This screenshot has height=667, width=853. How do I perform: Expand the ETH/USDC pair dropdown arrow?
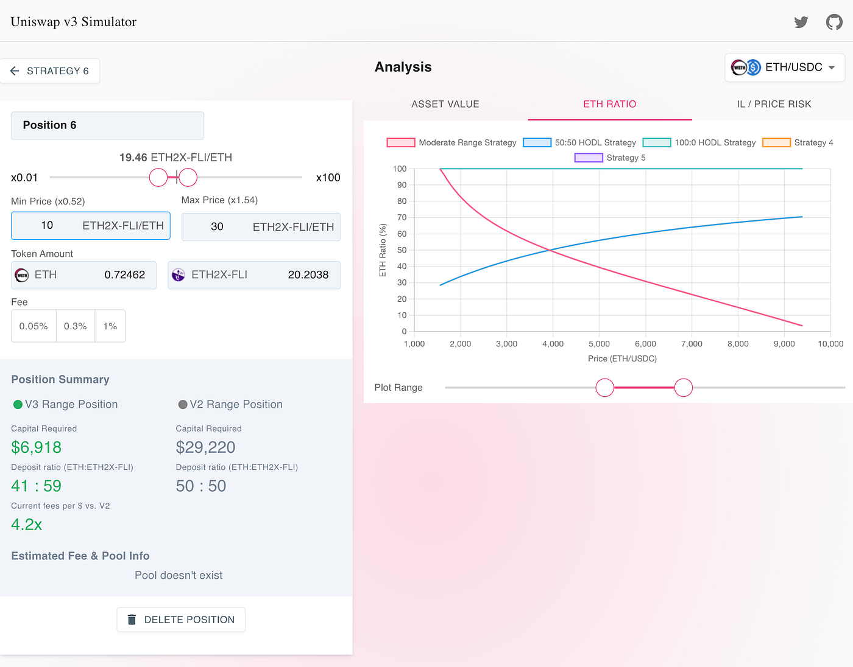pos(832,68)
